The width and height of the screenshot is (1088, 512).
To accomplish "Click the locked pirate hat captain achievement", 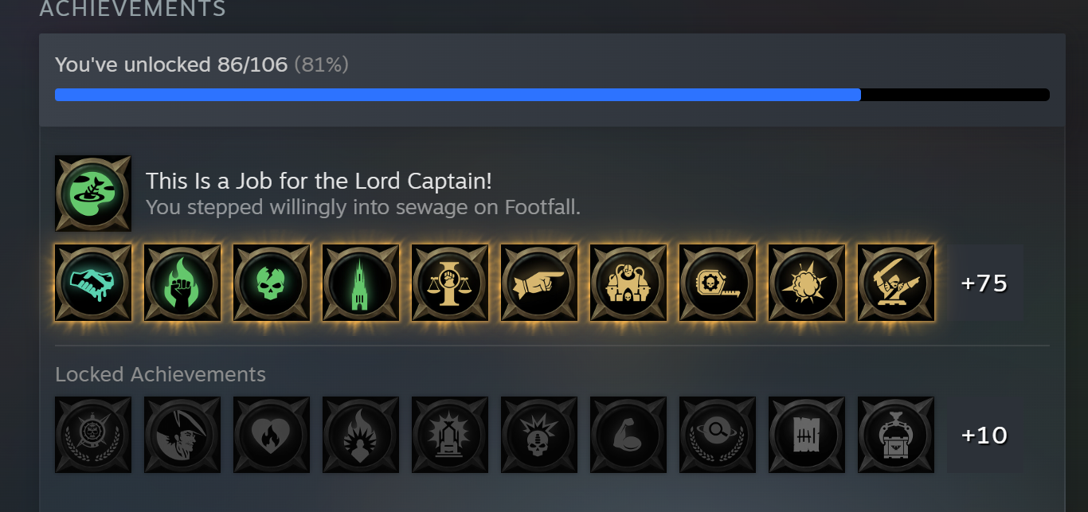I will [182, 436].
